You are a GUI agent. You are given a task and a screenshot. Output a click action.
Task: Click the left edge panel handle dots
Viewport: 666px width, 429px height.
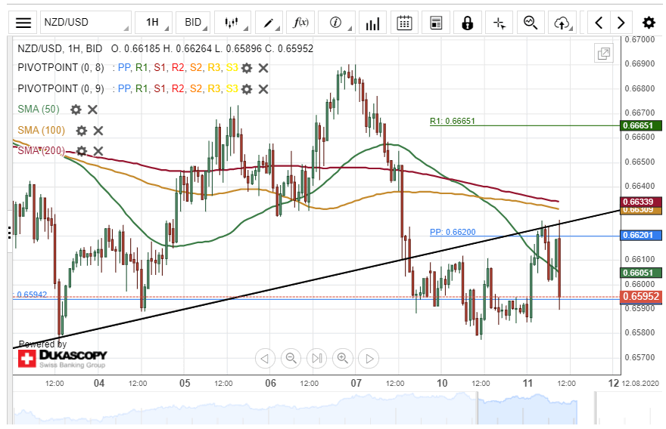coord(9,233)
